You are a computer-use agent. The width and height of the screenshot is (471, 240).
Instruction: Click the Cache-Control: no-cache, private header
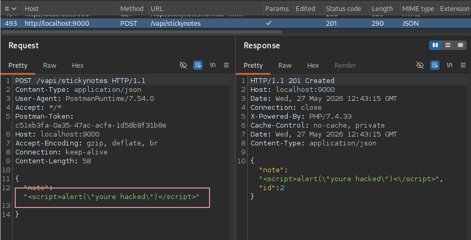318,126
